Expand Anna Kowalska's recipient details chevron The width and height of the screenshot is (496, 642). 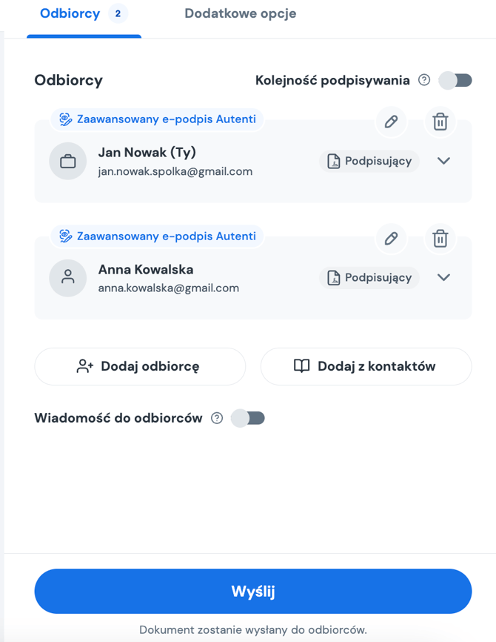443,277
